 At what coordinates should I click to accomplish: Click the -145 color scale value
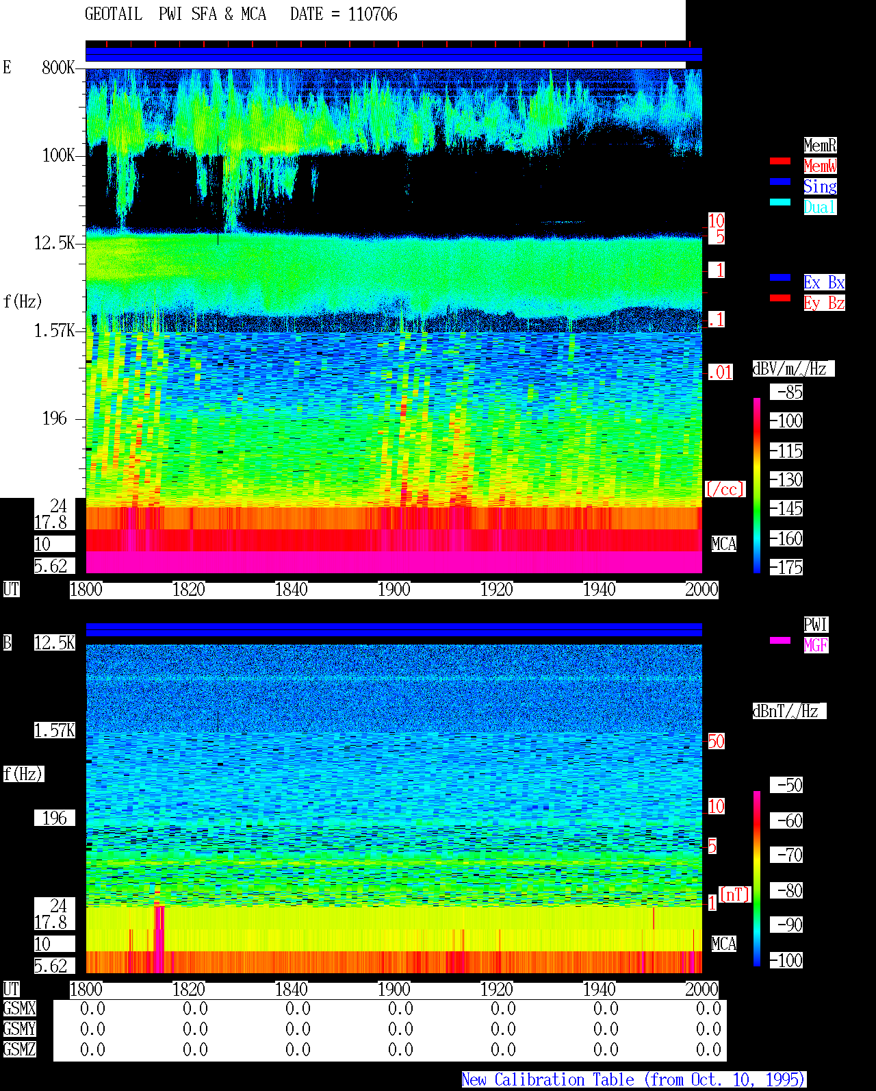pyautogui.click(x=787, y=508)
